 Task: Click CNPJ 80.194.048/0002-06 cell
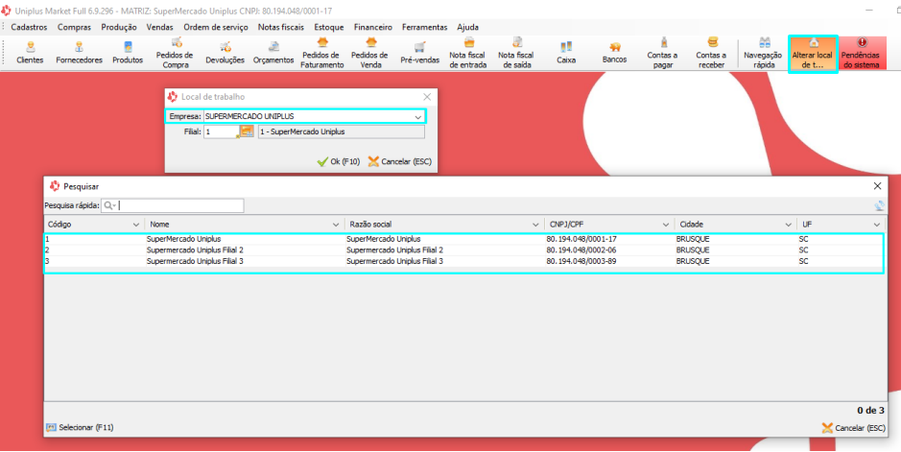(581, 250)
